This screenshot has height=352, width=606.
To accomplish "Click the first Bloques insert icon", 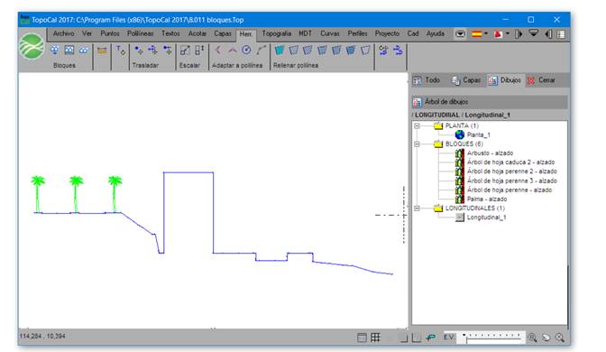I will click(55, 50).
